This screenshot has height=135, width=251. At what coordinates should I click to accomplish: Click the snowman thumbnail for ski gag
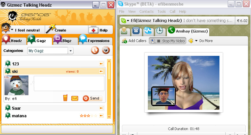coord(16,85)
